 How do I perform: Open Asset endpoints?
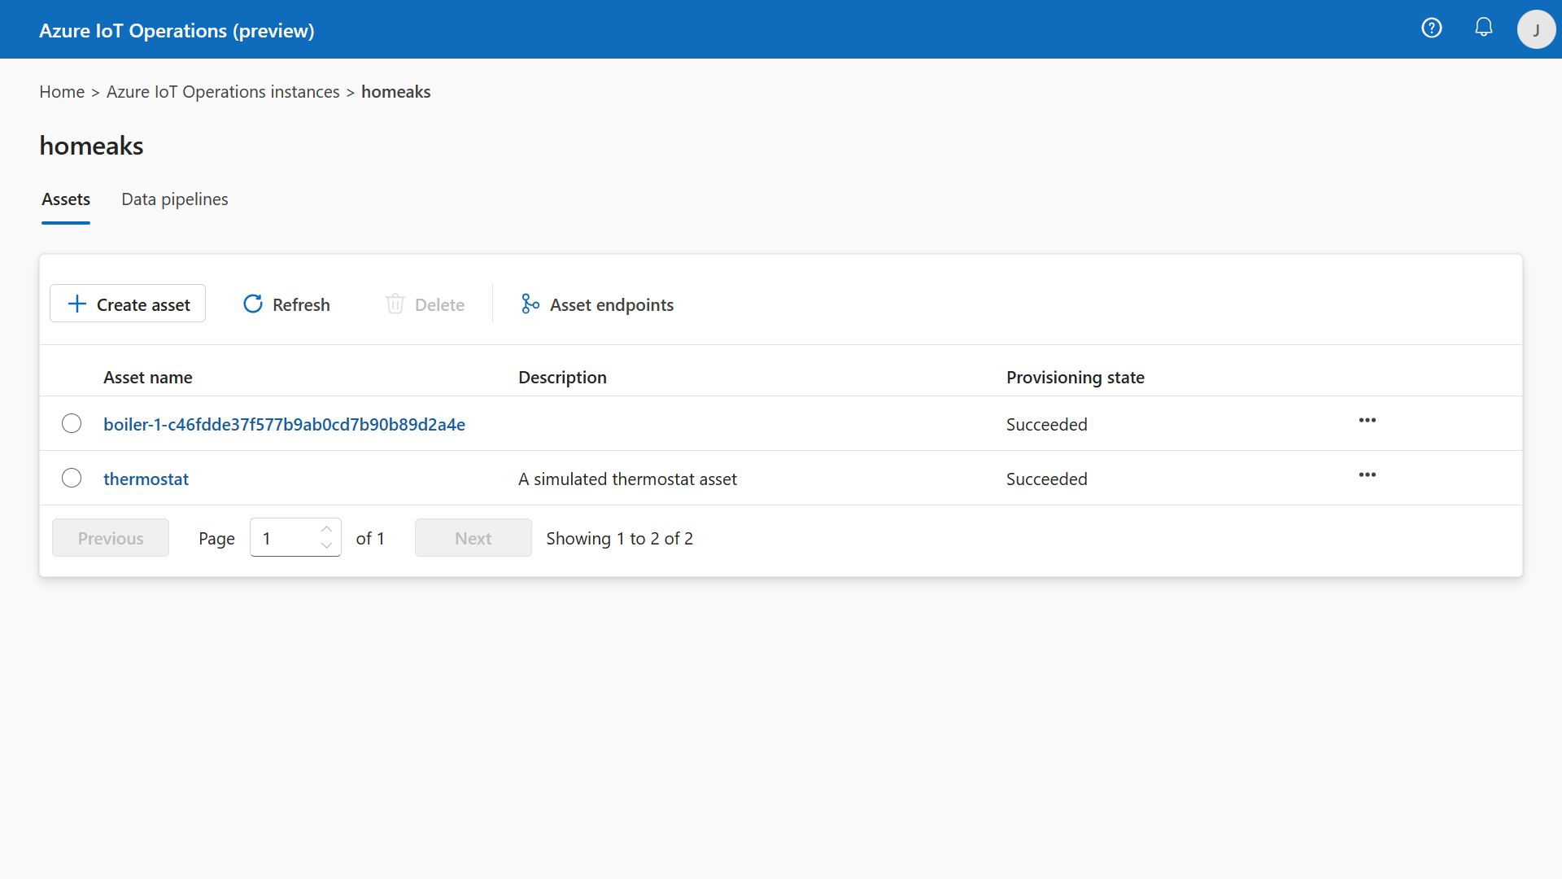tap(597, 304)
